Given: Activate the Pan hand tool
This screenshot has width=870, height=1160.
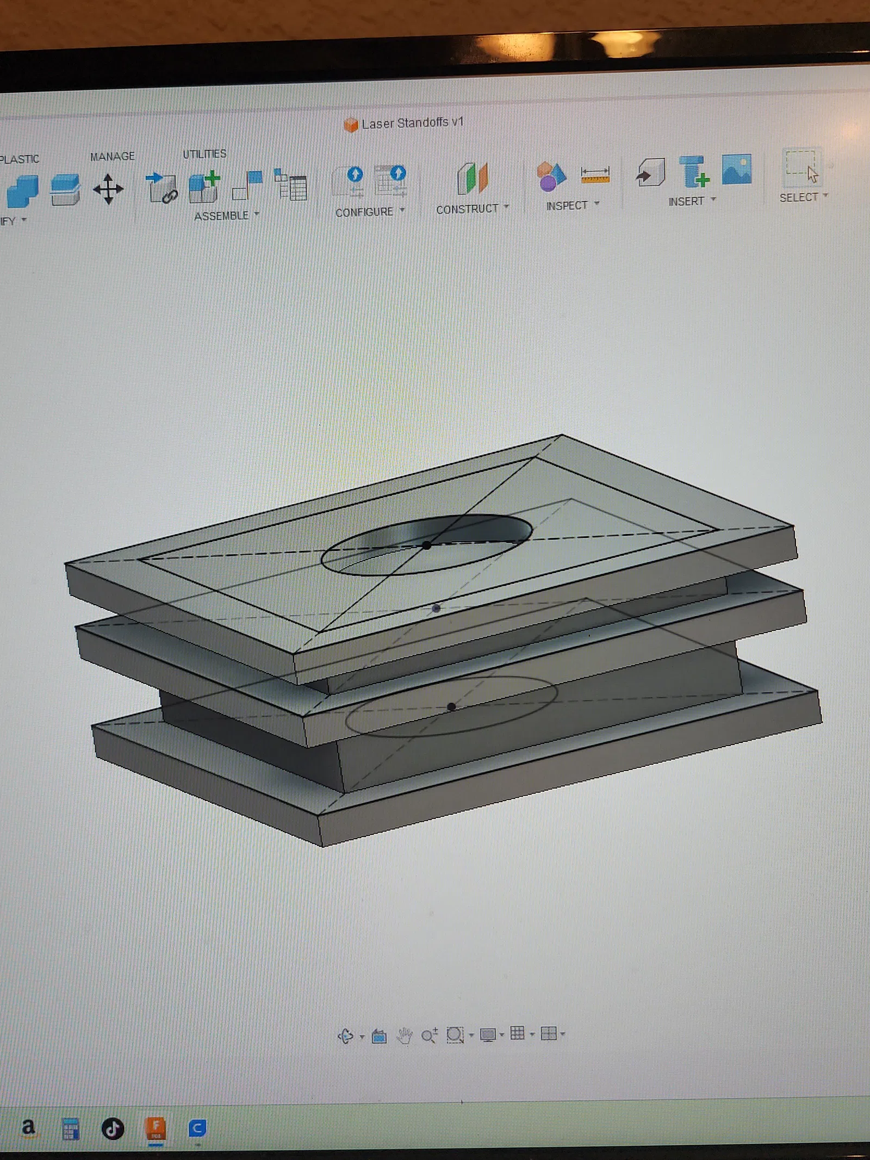Looking at the screenshot, I should click(x=404, y=1036).
